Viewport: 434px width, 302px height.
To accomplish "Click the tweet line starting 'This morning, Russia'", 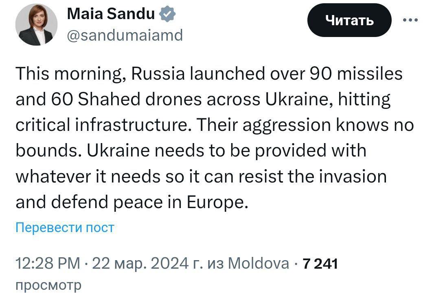I will click(x=209, y=74).
